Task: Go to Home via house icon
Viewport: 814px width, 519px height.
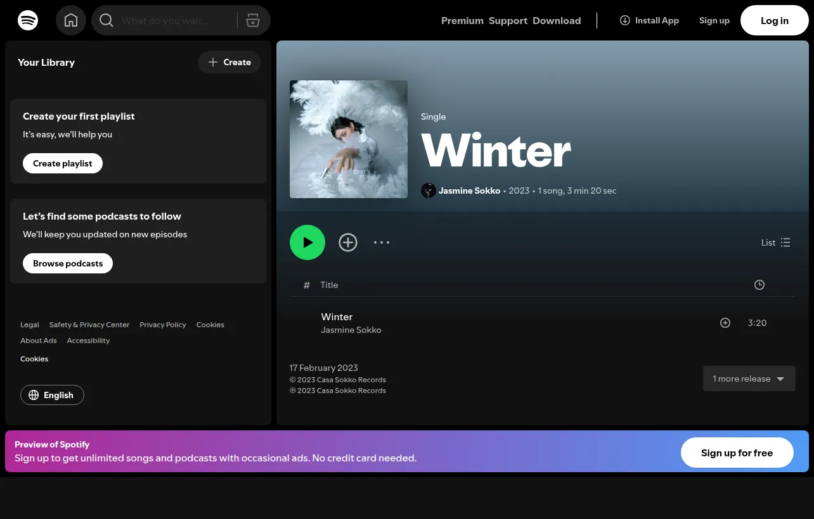Action: point(71,20)
